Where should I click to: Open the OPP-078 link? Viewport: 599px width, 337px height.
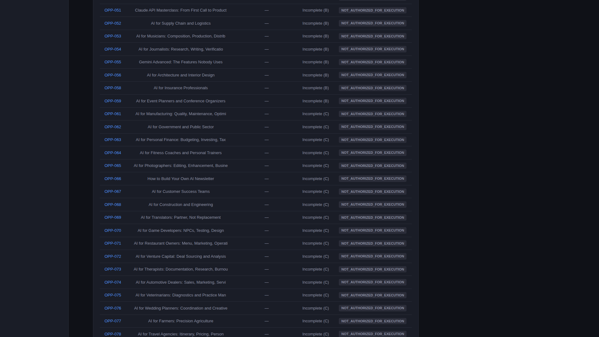pos(113,334)
